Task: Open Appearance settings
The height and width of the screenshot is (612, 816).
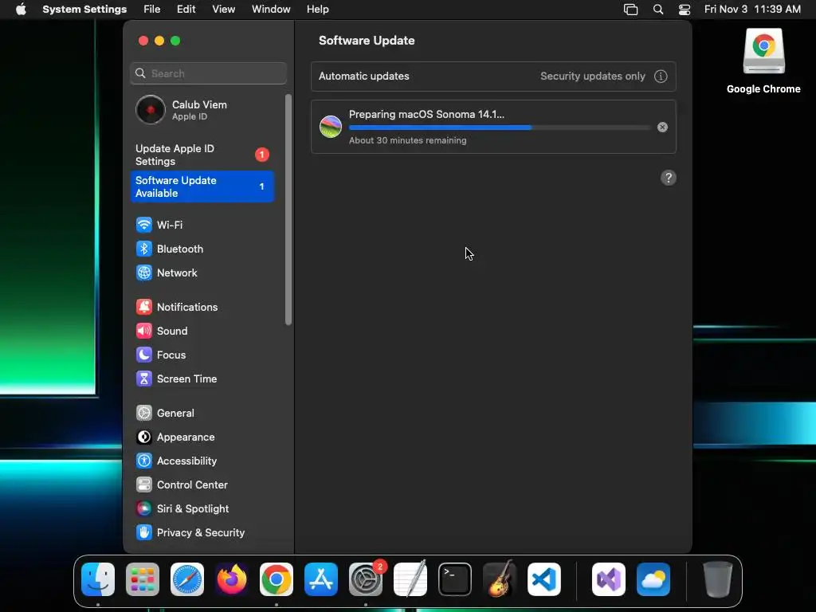Action: click(202, 437)
